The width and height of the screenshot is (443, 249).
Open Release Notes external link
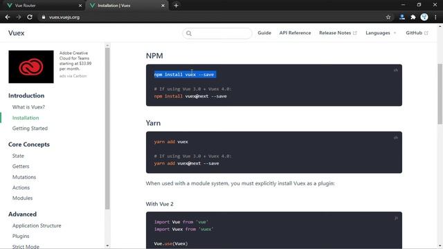(x=338, y=33)
